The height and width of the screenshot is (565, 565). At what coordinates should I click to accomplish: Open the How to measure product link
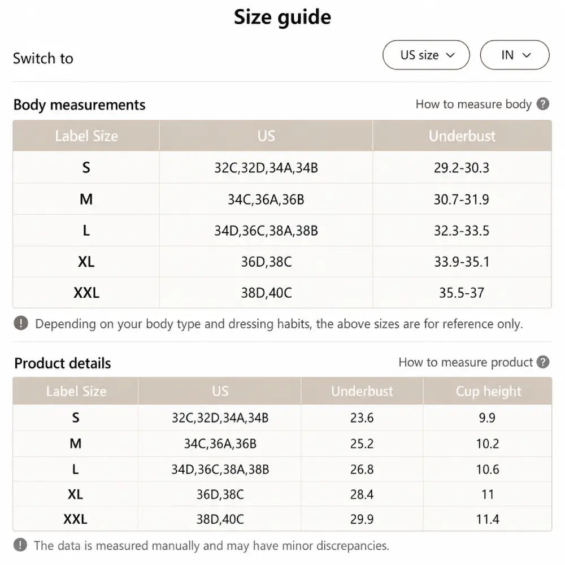point(466,362)
